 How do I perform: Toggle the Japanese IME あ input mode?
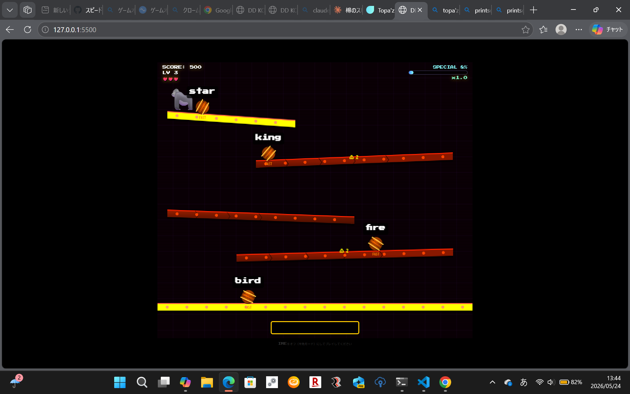pos(524,382)
